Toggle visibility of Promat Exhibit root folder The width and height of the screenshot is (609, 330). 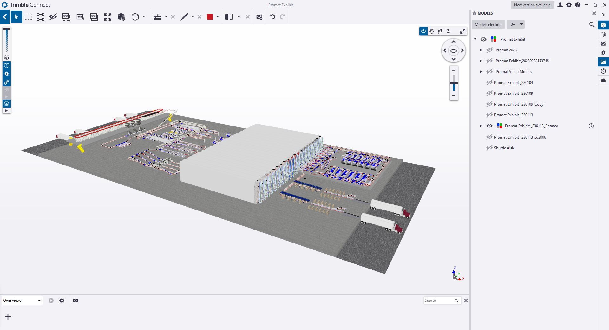click(483, 39)
